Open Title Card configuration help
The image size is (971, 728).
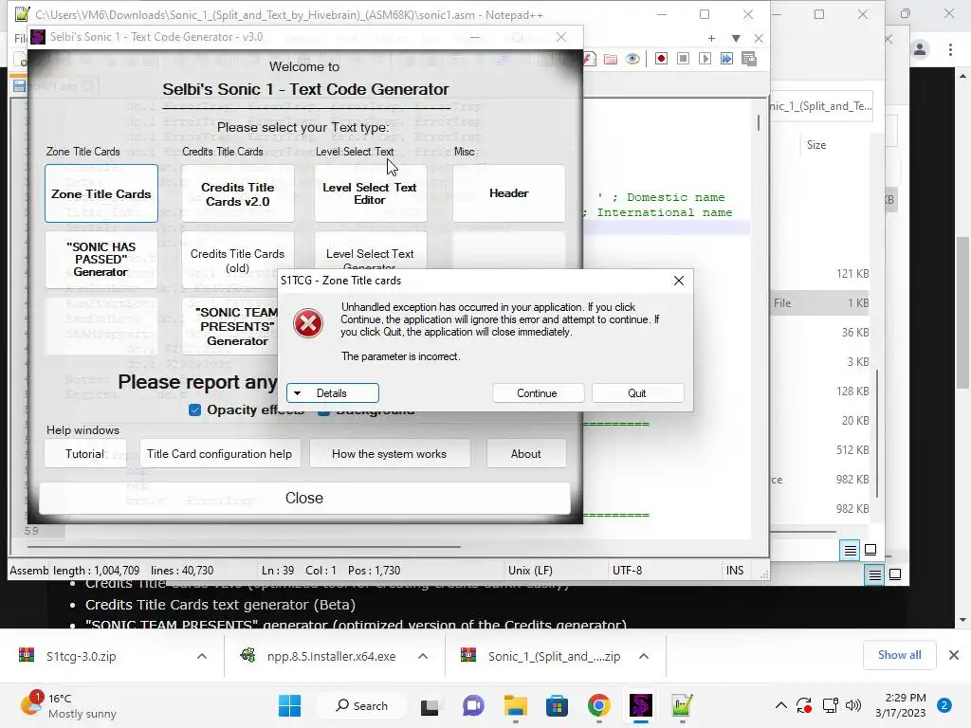pos(220,454)
